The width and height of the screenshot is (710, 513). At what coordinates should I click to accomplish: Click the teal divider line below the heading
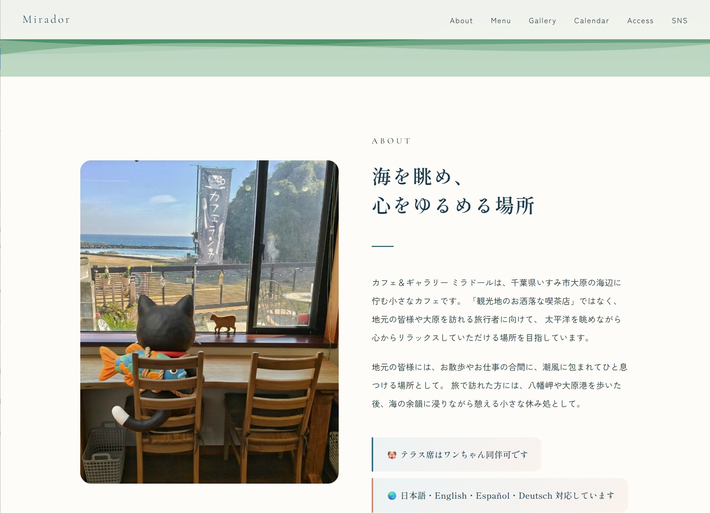tap(383, 246)
